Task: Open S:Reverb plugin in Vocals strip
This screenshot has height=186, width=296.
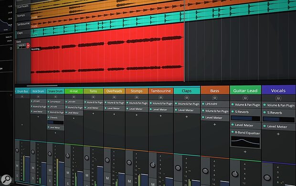Action: [x=279, y=113]
